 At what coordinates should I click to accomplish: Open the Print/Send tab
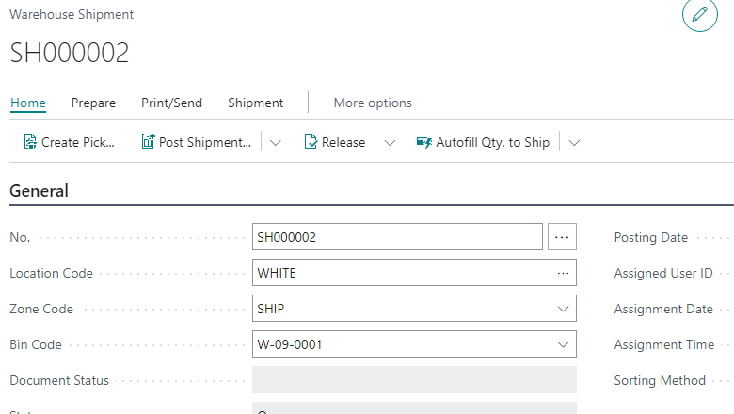(172, 103)
